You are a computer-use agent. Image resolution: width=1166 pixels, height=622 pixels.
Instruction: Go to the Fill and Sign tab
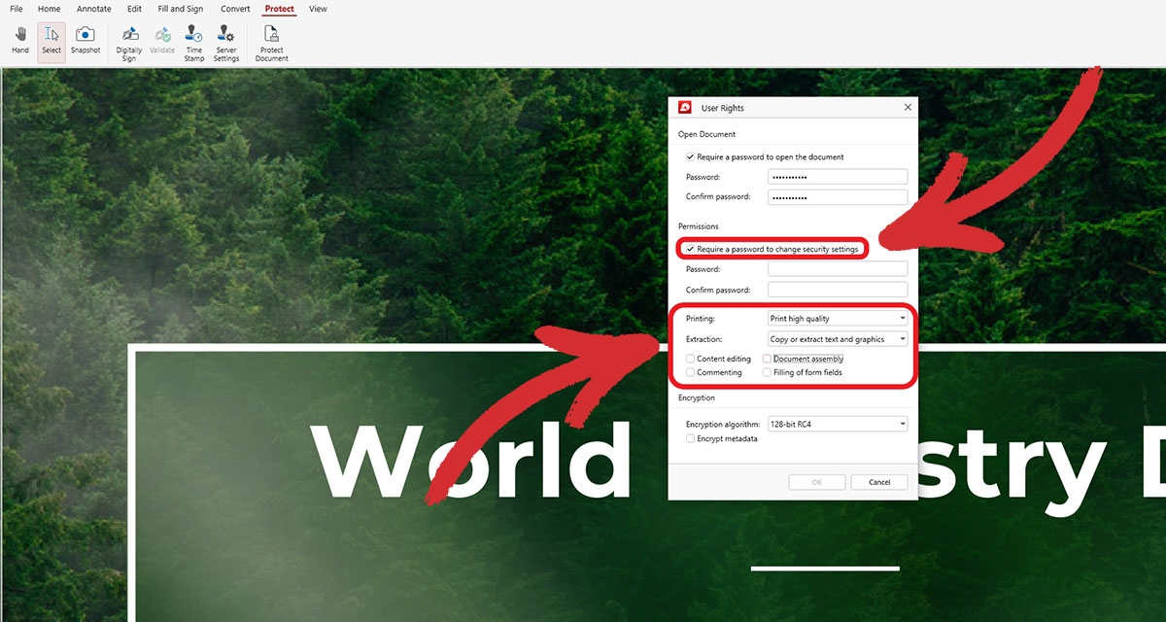(181, 9)
